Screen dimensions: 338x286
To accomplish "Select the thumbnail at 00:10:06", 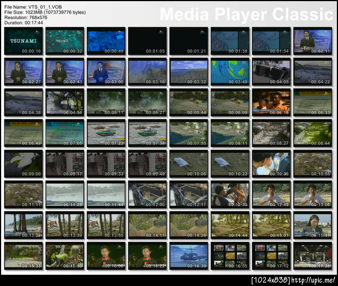I will [x=189, y=164].
